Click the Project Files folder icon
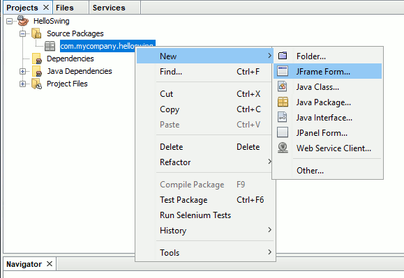The width and height of the screenshot is (404, 278). tap(36, 84)
